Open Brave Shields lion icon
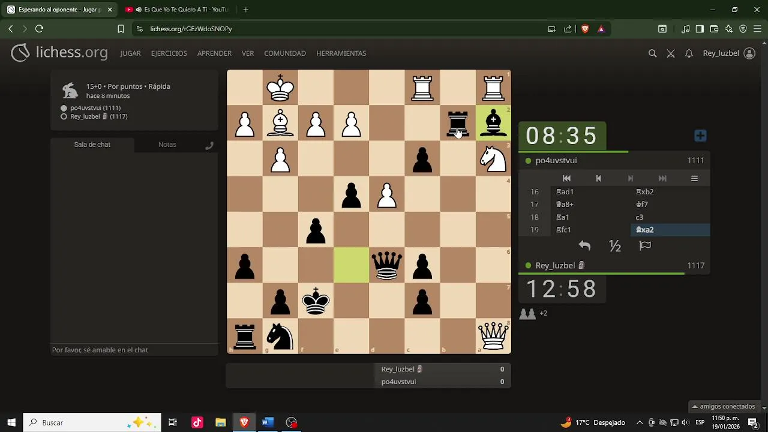Image resolution: width=768 pixels, height=432 pixels. point(585,29)
